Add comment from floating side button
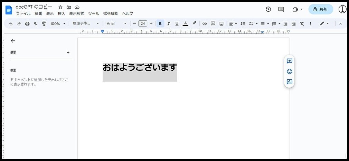 click(x=289, y=61)
